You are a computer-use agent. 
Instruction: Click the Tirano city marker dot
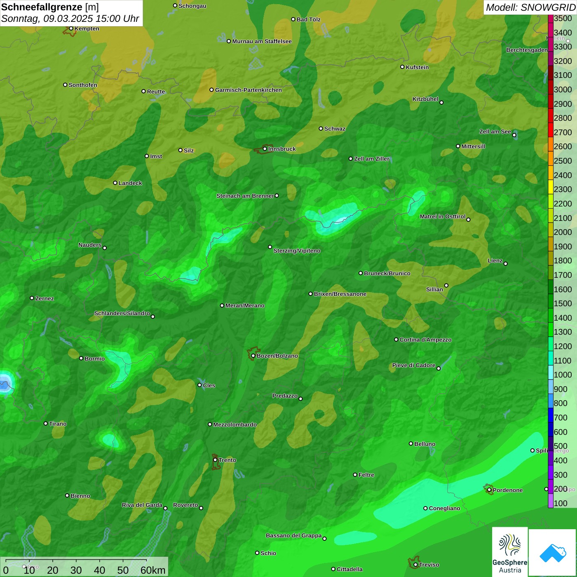coord(46,423)
